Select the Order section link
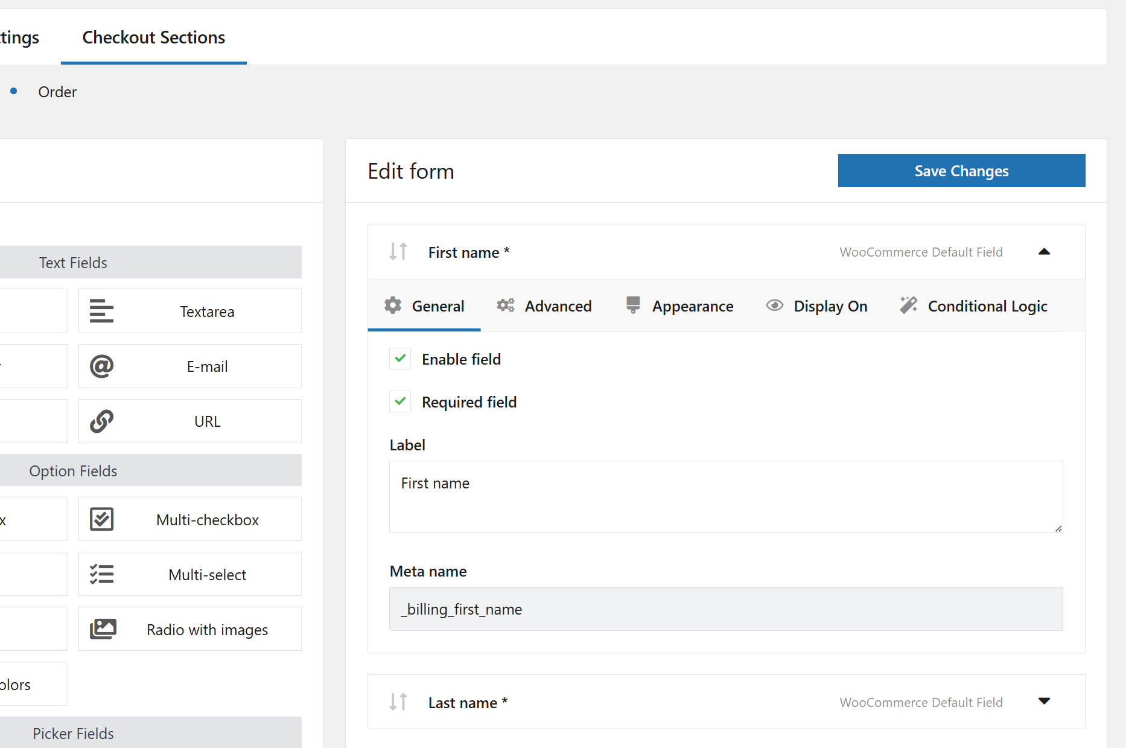 [57, 92]
